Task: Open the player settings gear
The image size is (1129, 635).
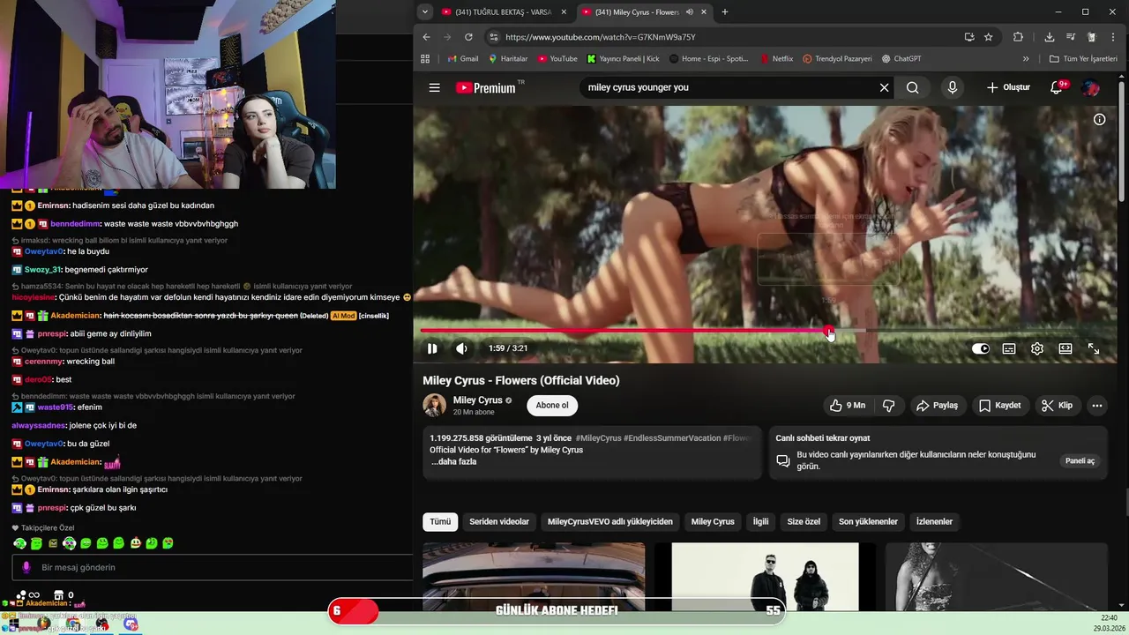Action: click(x=1037, y=348)
